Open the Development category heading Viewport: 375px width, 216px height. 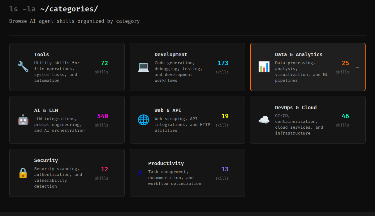171,54
